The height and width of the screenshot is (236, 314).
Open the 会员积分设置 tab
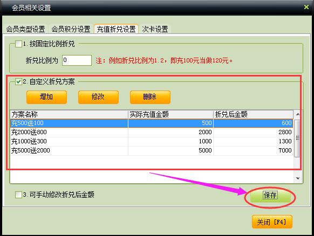(71, 29)
